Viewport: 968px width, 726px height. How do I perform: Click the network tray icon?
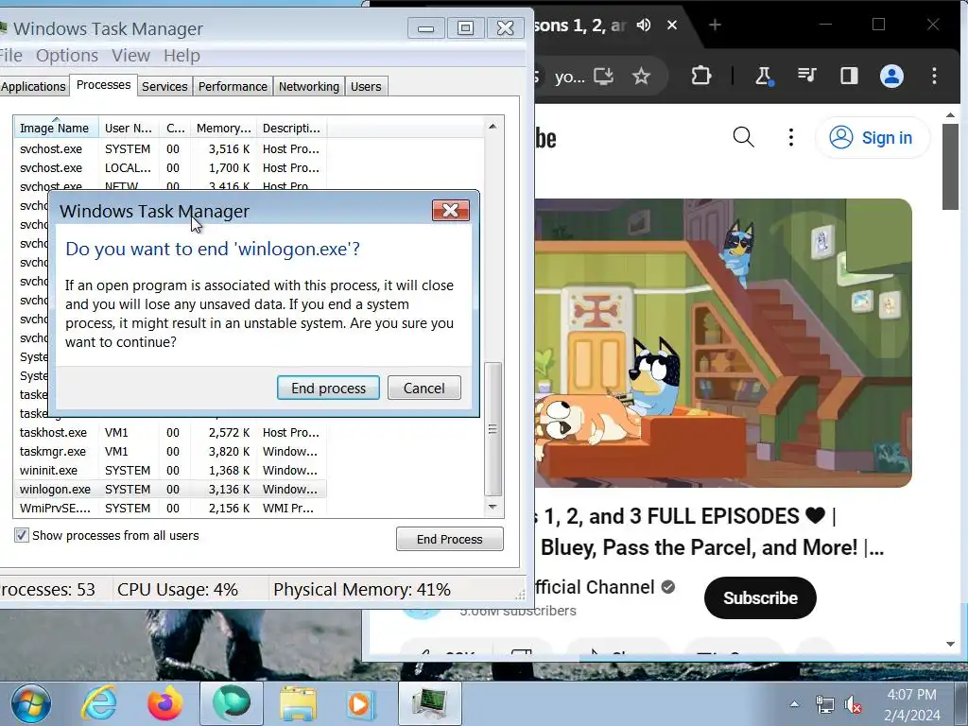[x=824, y=704]
